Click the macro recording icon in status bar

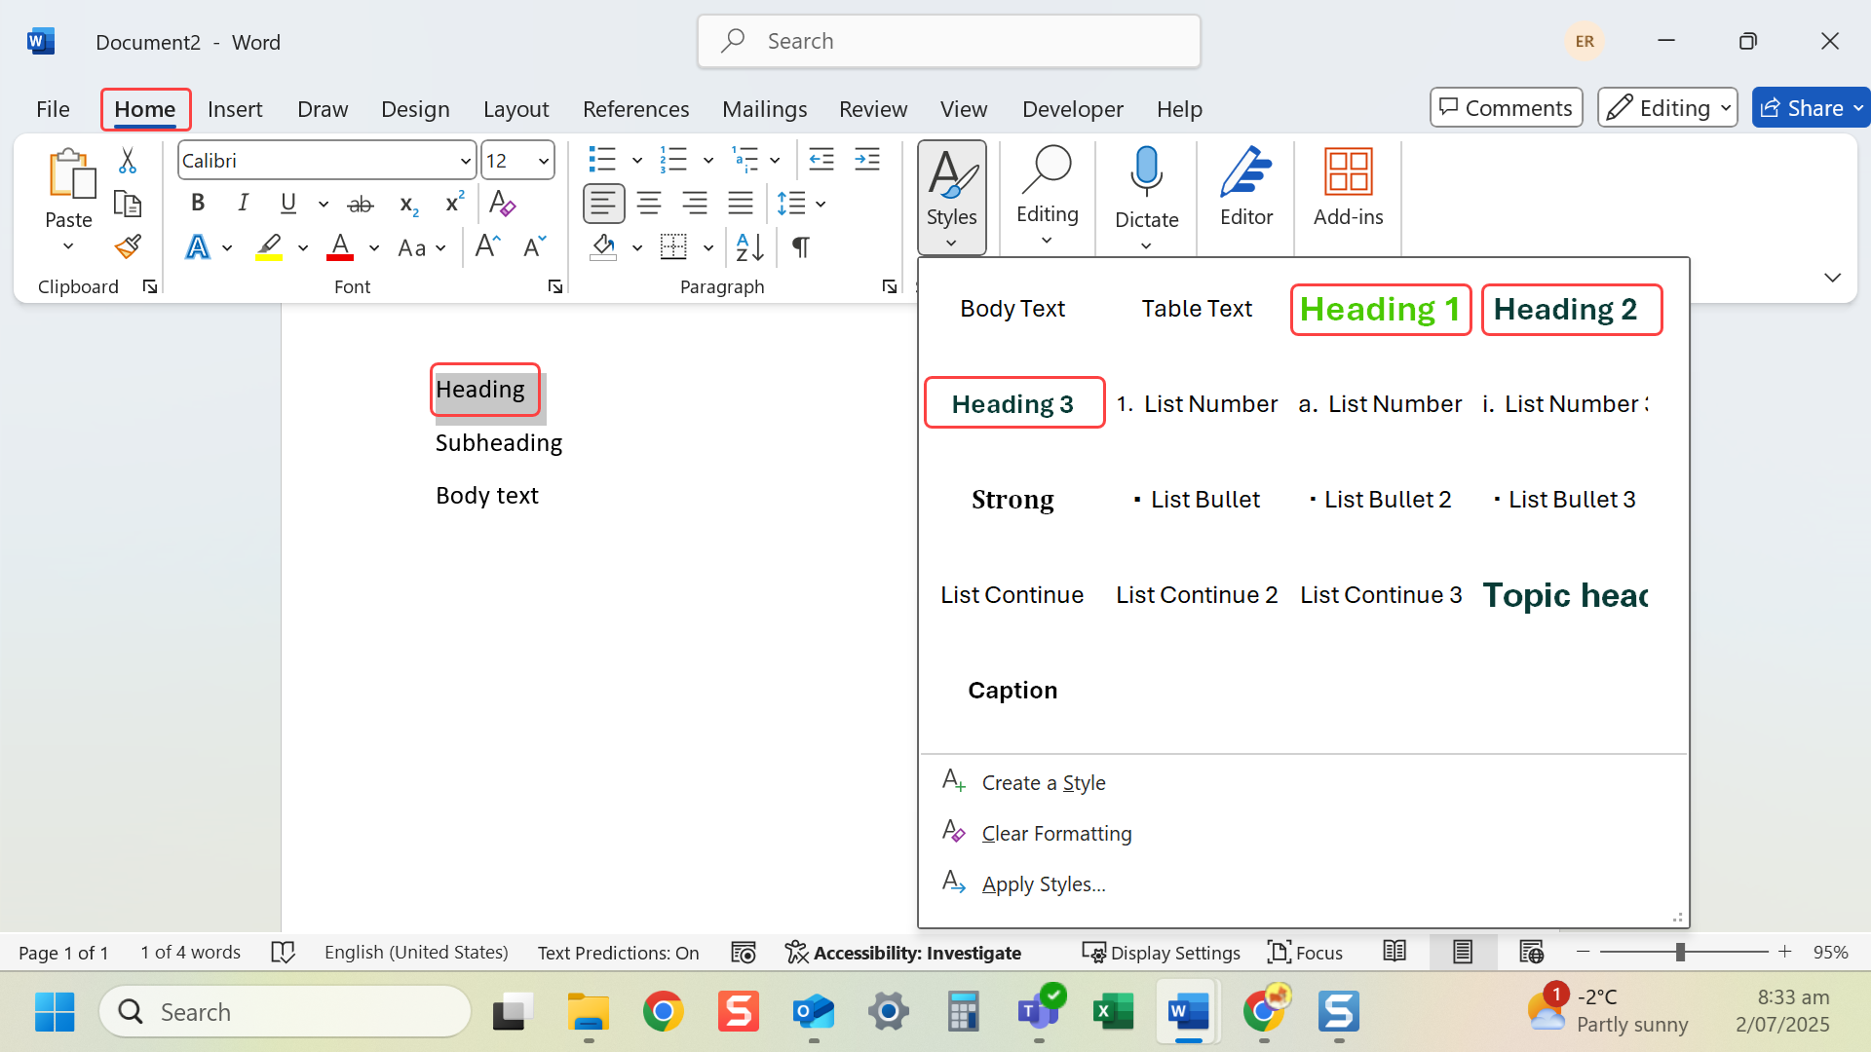click(744, 952)
